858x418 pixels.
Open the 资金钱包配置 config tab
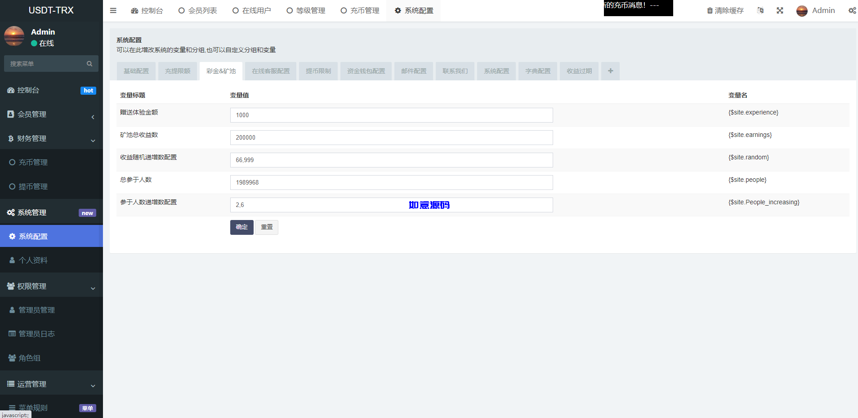pos(366,71)
